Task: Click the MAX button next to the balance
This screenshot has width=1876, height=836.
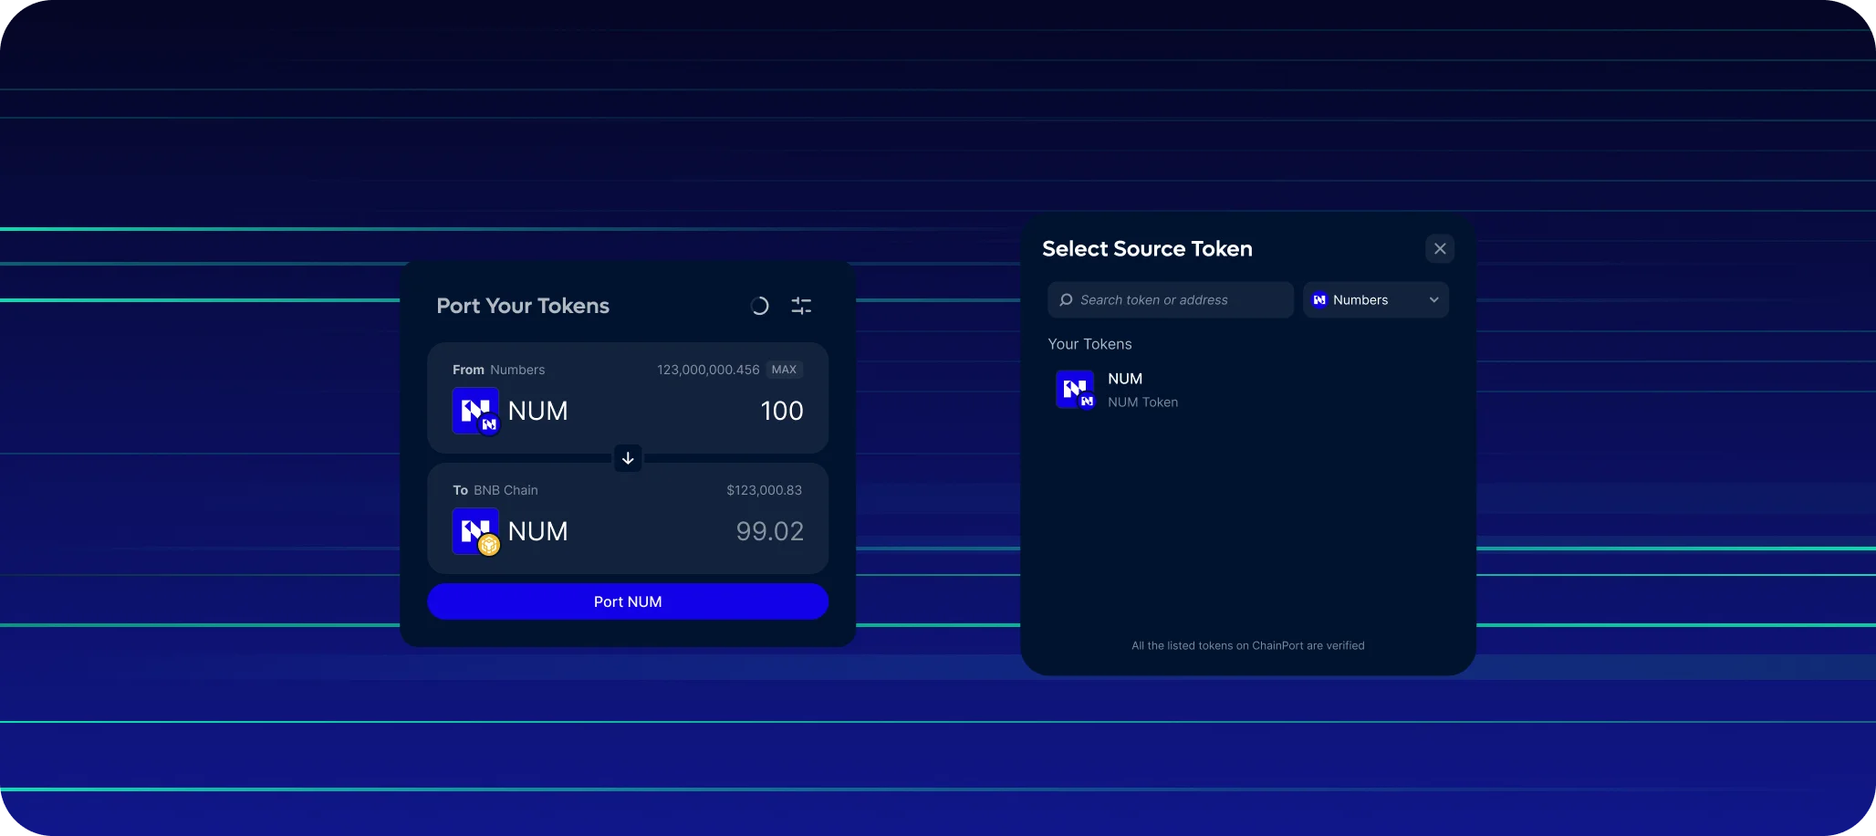Action: tap(784, 370)
